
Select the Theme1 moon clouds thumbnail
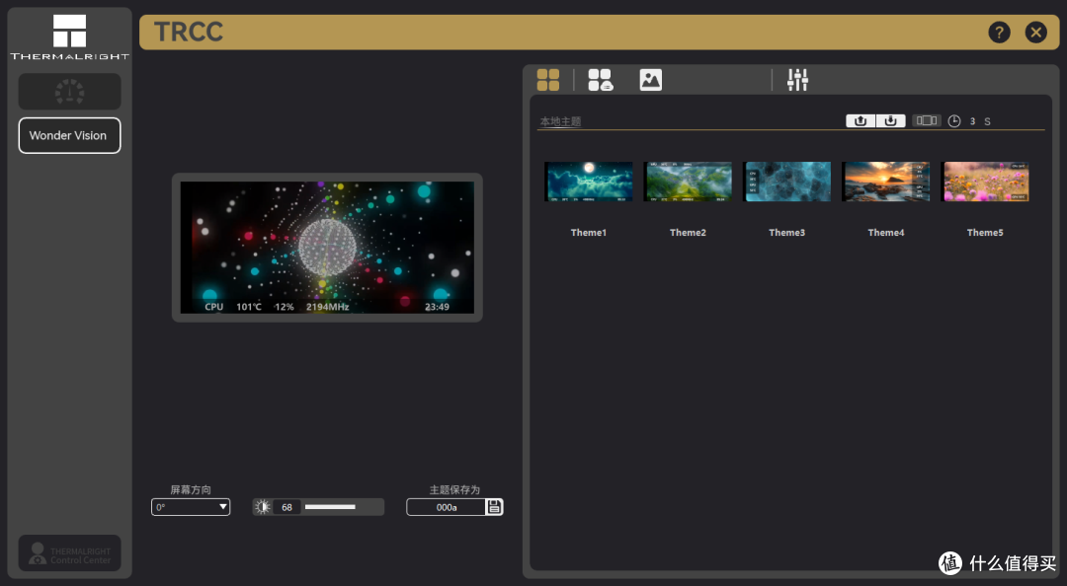click(x=589, y=182)
